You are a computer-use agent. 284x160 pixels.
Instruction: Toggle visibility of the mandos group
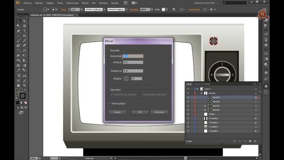(188, 93)
